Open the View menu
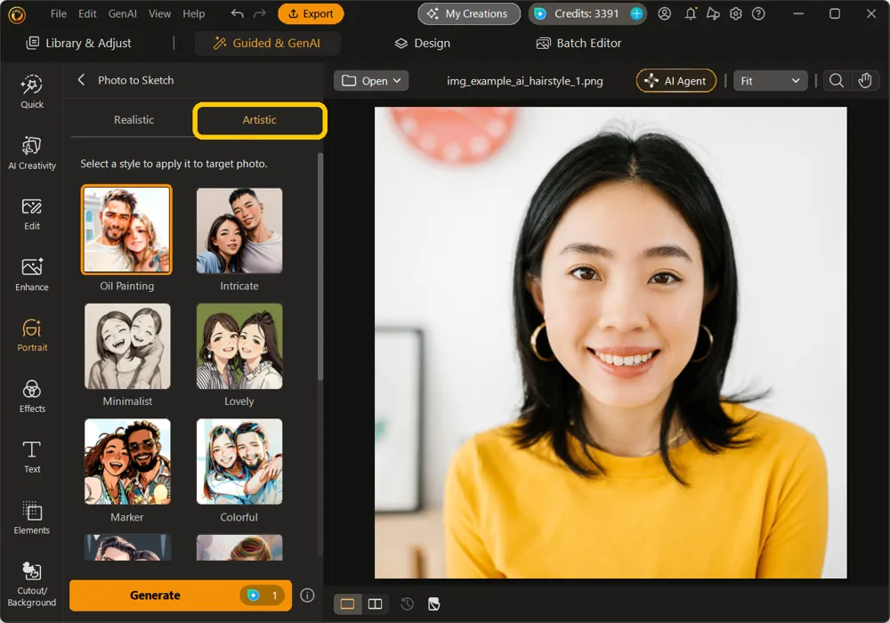 pos(159,13)
